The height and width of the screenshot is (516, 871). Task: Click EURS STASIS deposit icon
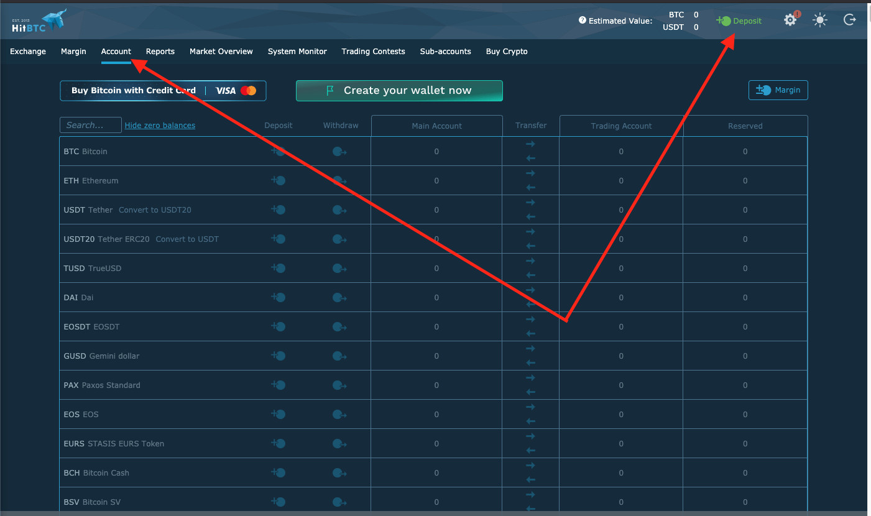tap(278, 443)
